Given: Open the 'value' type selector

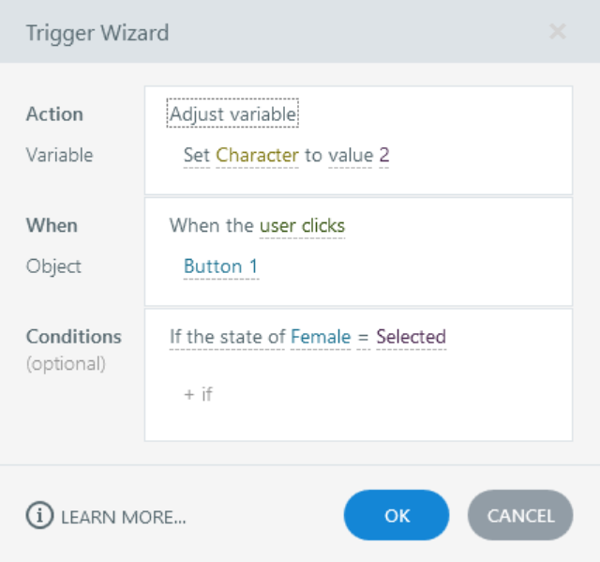Looking at the screenshot, I should coord(351,156).
